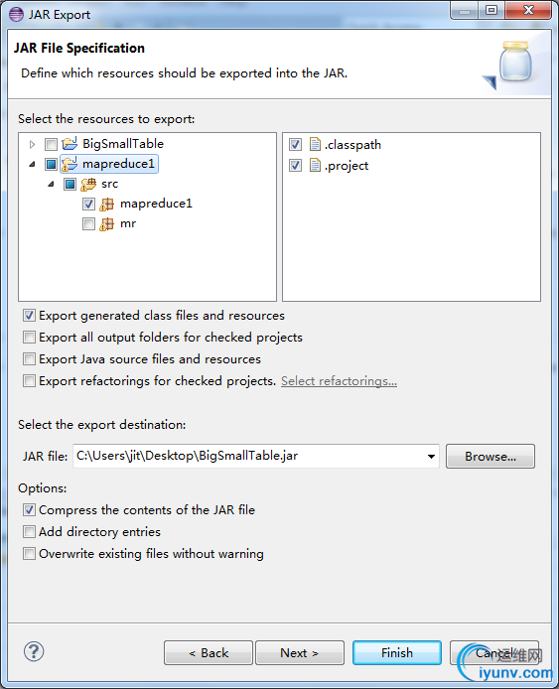Image resolution: width=559 pixels, height=689 pixels.
Task: Click the .project file icon
Action: (x=315, y=165)
